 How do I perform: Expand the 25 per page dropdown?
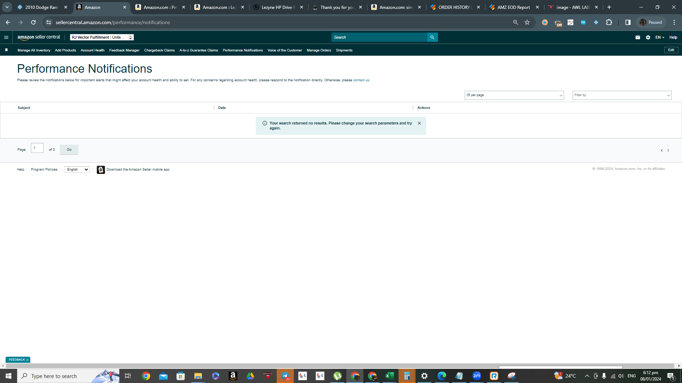pos(514,95)
